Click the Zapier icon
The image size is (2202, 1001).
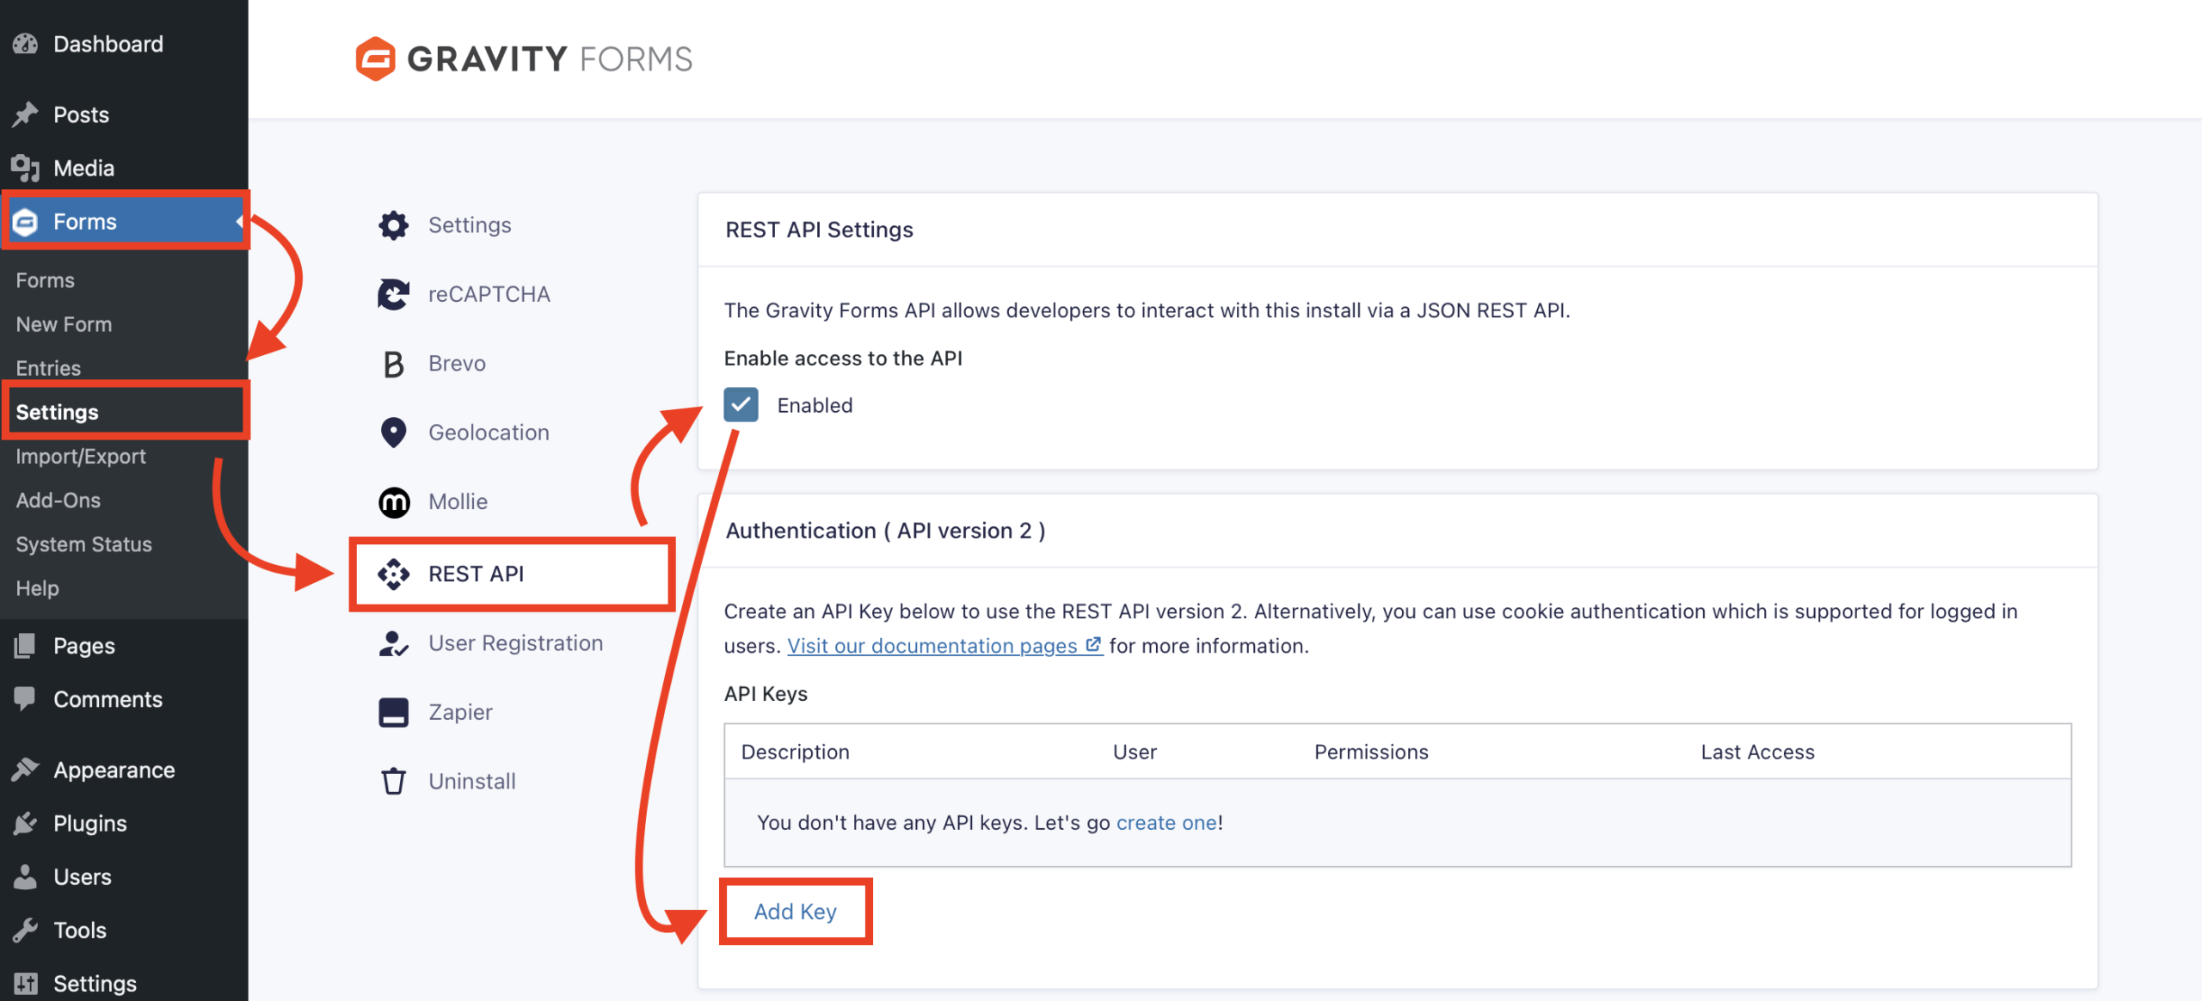[x=394, y=712]
